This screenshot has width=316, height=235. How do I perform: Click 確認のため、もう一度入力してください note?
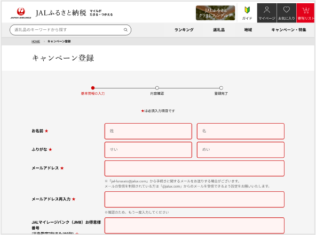coord(137,212)
